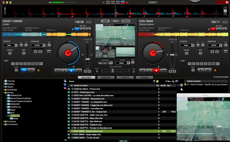Screen dimensions: 230x142
Task: Switch to VIDEO center panel
Action: tap(115, 21)
